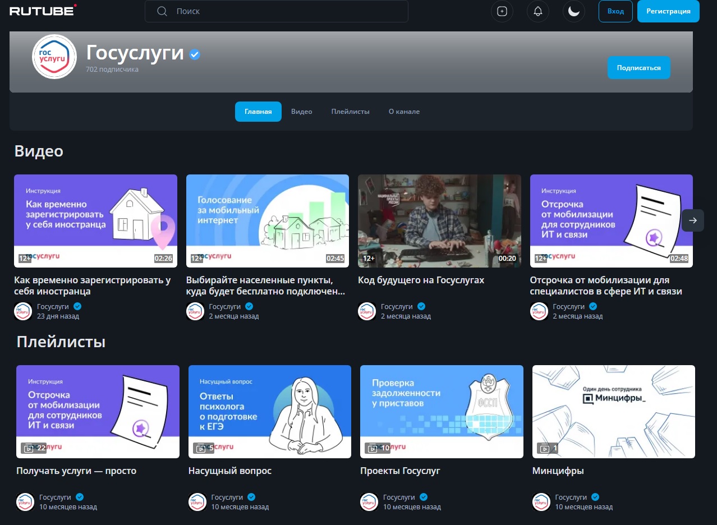Screen dimensions: 717x525
Task: Click the Госуслуги channel avatar in header
Action: tap(54, 57)
